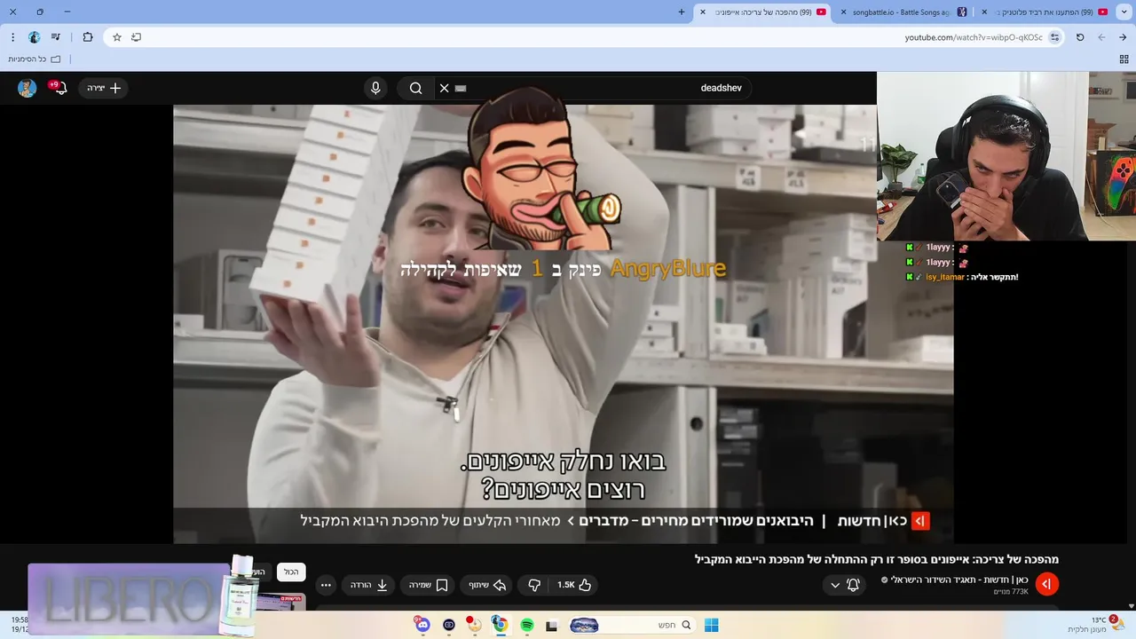Clear the YouTube search text
The image size is (1136, 639).
pyautogui.click(x=445, y=88)
